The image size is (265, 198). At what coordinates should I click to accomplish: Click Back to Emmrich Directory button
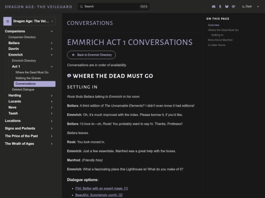pyautogui.click(x=91, y=55)
